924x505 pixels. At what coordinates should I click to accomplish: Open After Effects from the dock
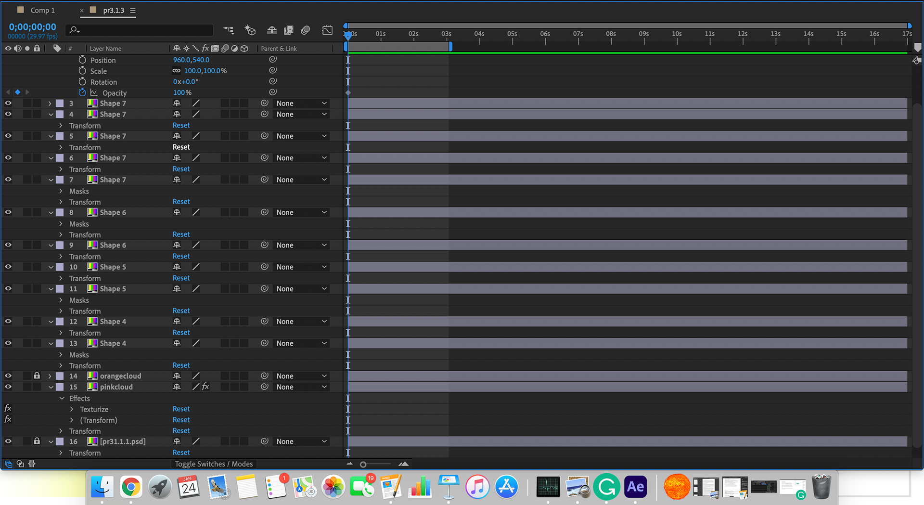(x=635, y=487)
